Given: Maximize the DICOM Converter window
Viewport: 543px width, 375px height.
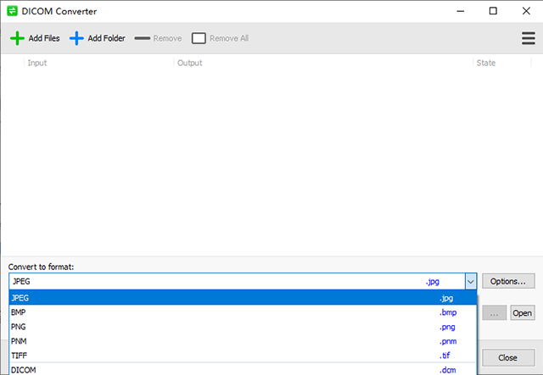Looking at the screenshot, I should click(493, 11).
